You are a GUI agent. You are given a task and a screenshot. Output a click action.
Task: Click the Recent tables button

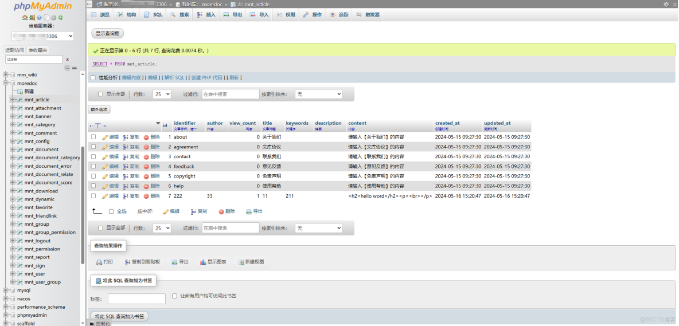click(14, 50)
